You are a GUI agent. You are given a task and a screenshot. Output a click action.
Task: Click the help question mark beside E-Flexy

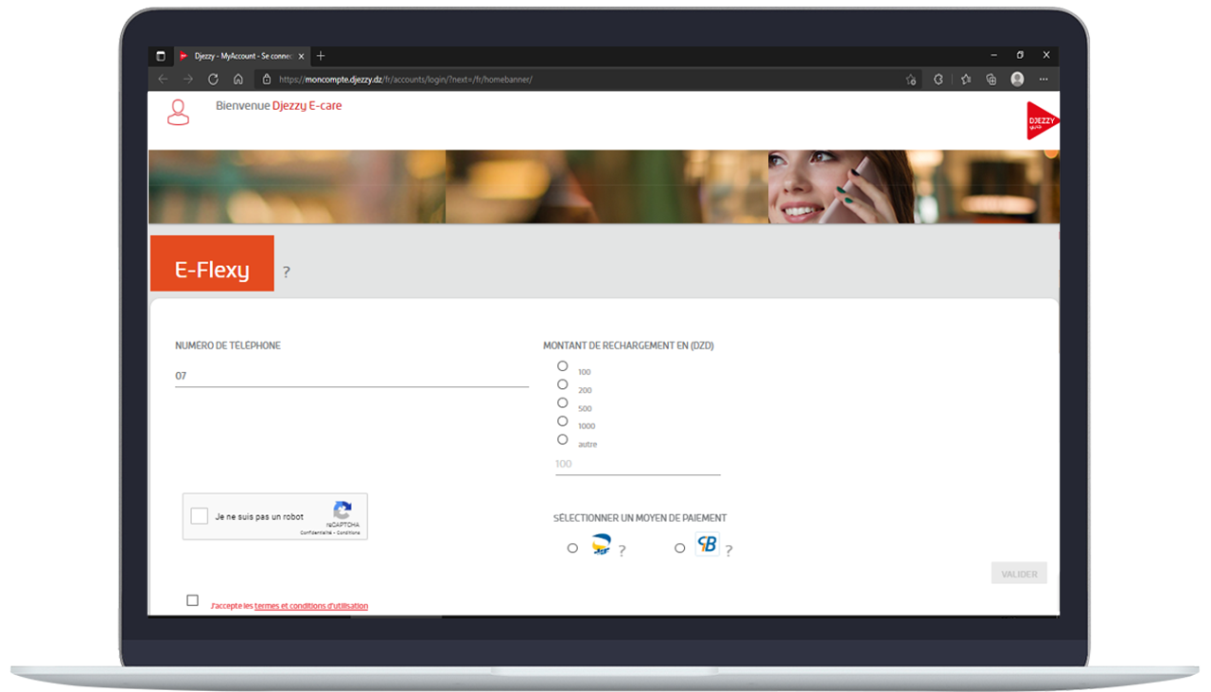(287, 273)
